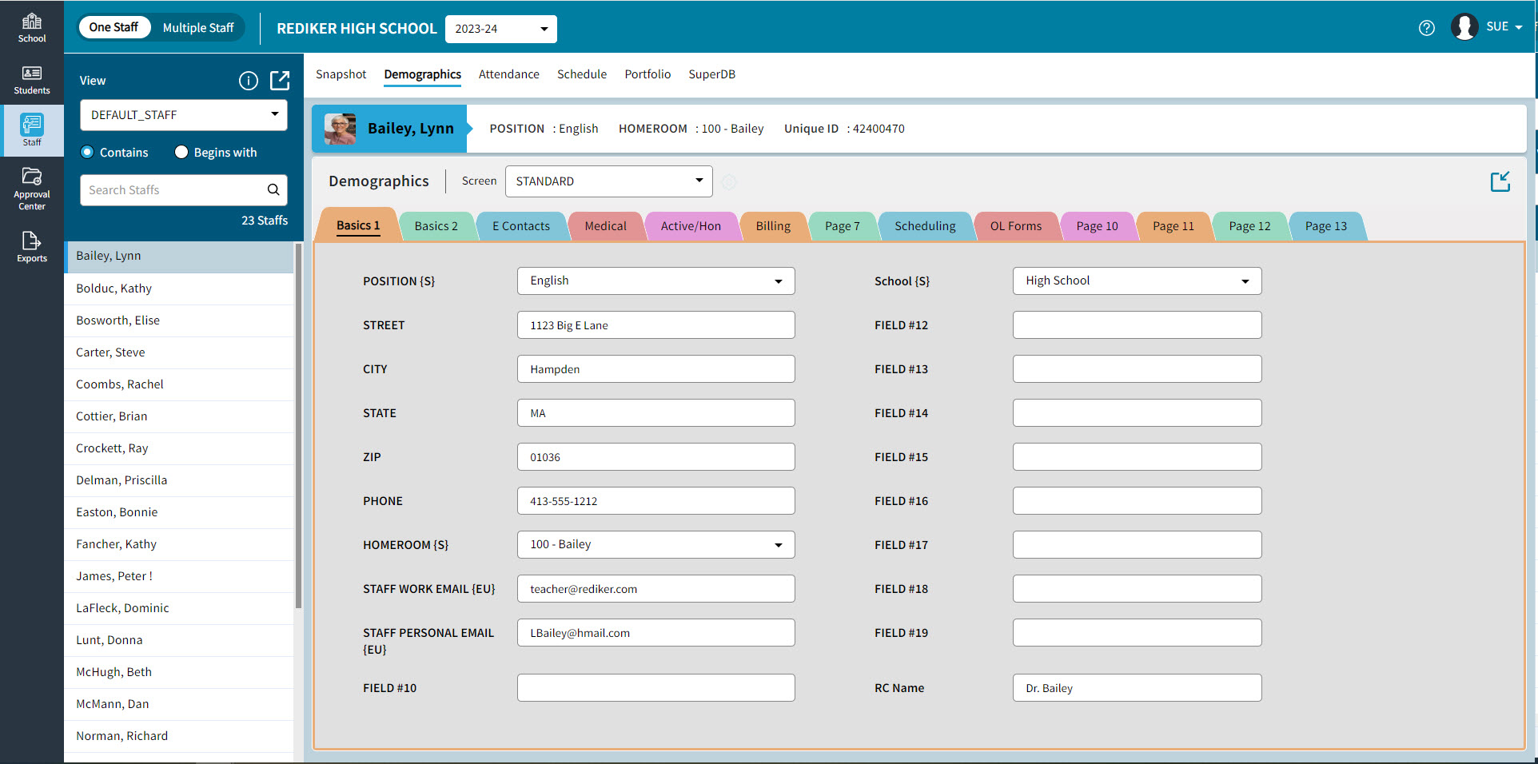Select Bolduc, Kathy in the staff list
Image resolution: width=1538 pixels, height=764 pixels.
[x=179, y=288]
